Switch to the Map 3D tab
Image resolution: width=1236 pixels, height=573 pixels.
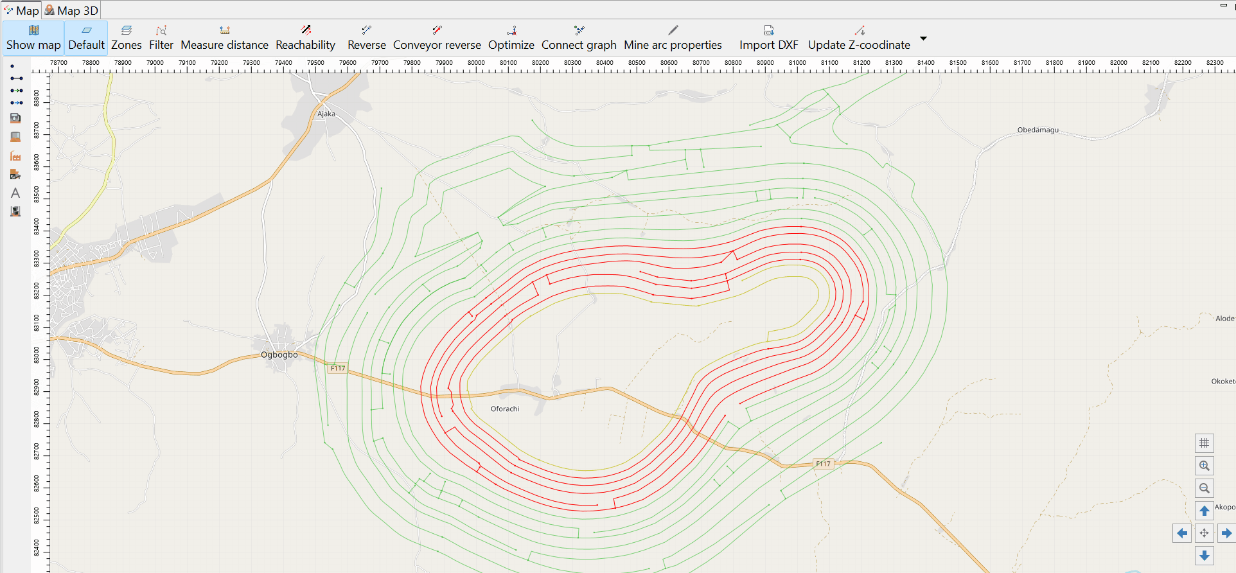tap(71, 10)
